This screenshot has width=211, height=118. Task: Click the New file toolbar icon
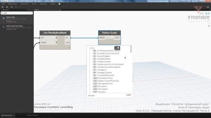[x=3, y=7]
